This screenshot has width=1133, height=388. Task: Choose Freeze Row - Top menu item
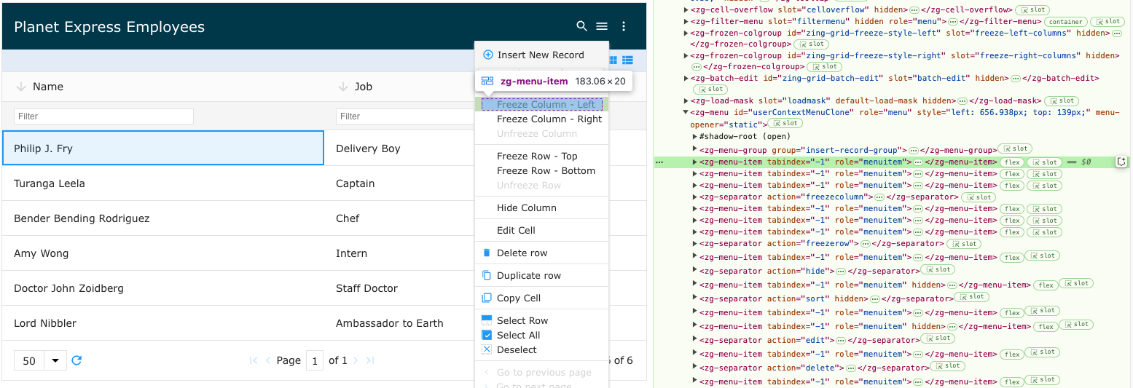[x=541, y=156]
